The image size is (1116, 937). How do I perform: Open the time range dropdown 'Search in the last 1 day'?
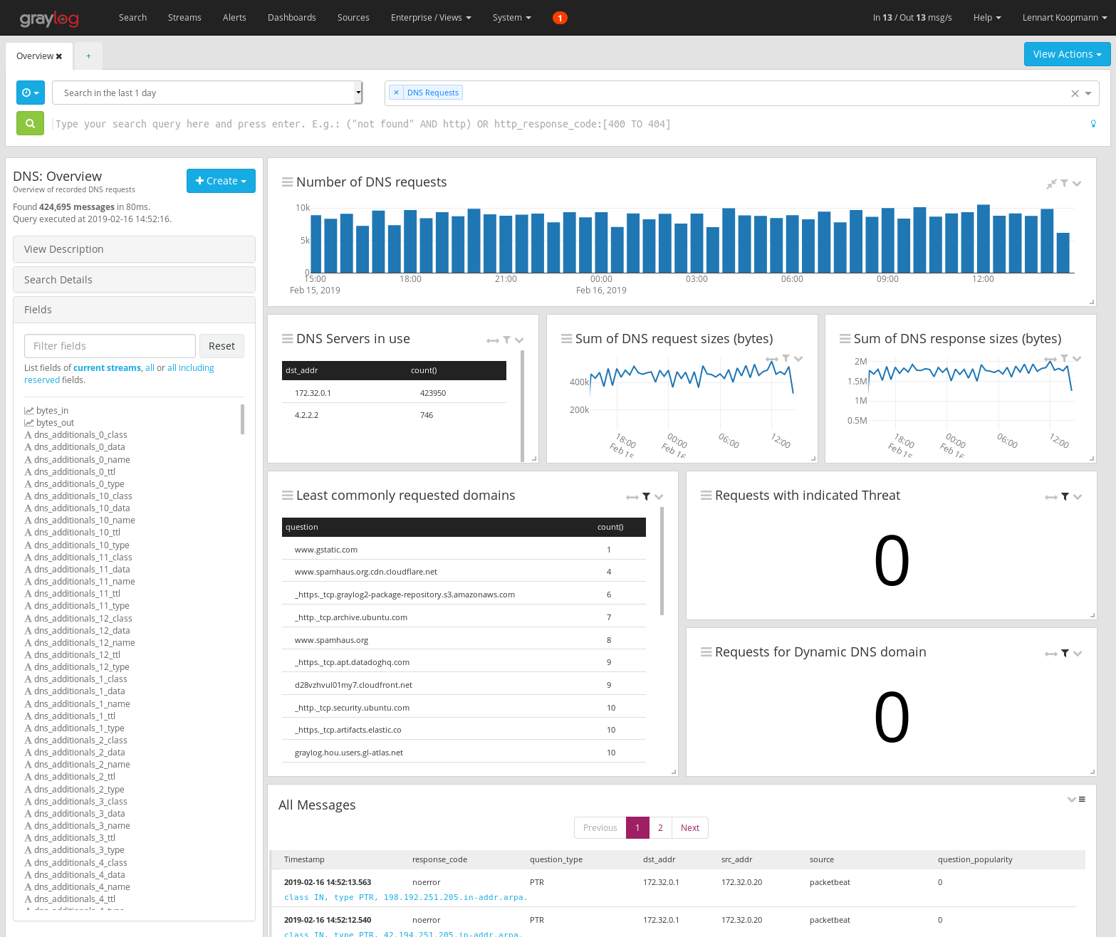[x=207, y=93]
